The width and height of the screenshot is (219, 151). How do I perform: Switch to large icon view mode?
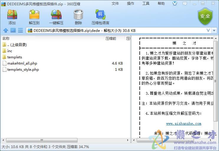[x=13, y=30]
